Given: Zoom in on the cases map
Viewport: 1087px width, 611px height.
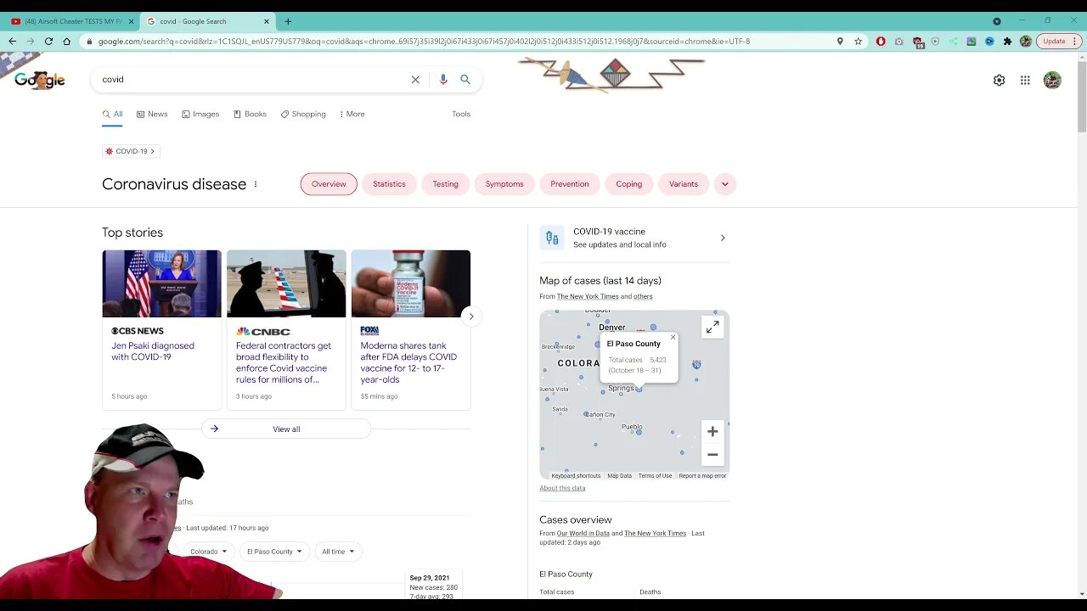Looking at the screenshot, I should tap(712, 432).
